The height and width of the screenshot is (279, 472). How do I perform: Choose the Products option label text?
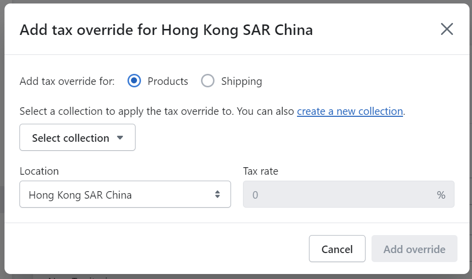tap(167, 81)
